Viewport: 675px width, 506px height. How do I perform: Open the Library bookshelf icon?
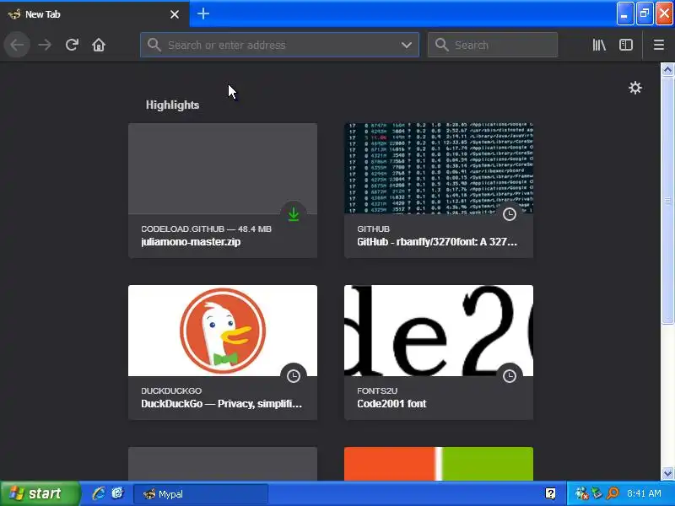pyautogui.click(x=599, y=45)
